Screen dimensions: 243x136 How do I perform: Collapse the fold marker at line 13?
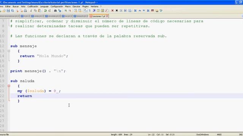click(9, 51)
